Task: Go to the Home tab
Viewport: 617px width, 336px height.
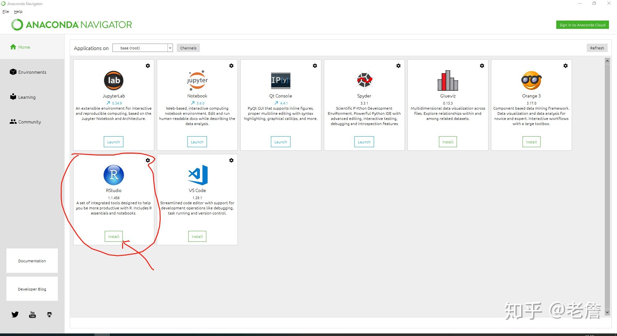Action: point(32,47)
